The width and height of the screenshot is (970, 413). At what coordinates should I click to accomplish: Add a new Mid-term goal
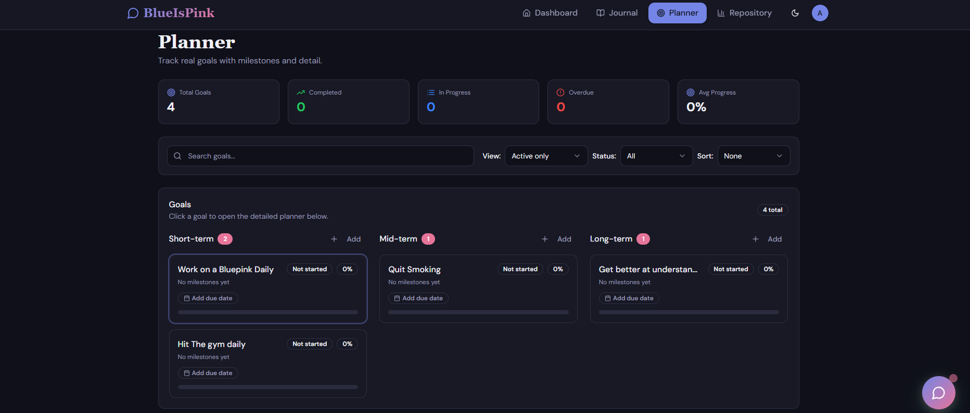(557, 239)
